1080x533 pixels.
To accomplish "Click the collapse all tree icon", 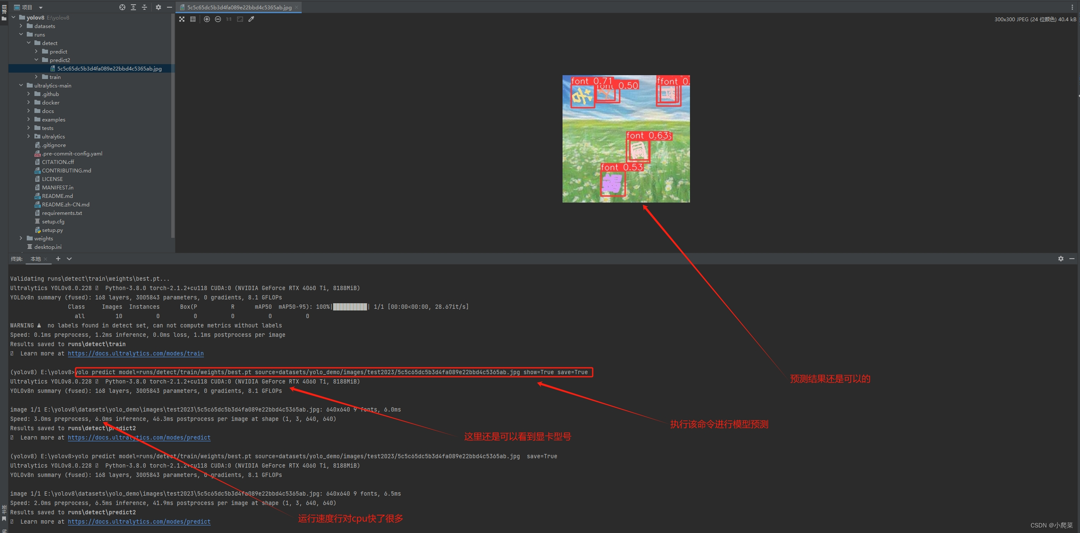I will tap(144, 7).
